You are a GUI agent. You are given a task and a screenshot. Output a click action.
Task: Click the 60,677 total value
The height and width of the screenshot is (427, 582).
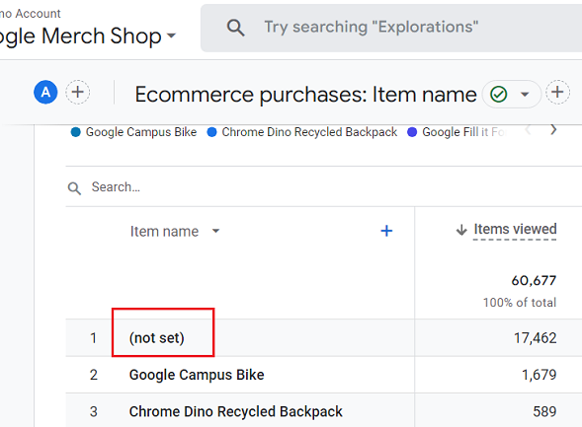tap(534, 281)
